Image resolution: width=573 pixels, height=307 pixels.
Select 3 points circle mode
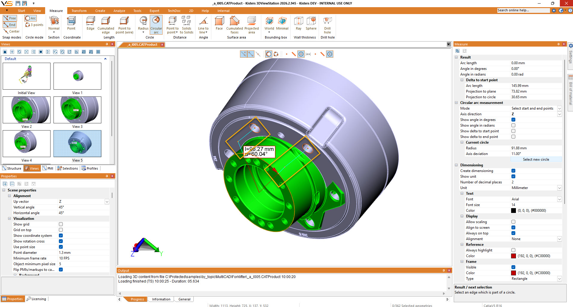click(x=34, y=25)
